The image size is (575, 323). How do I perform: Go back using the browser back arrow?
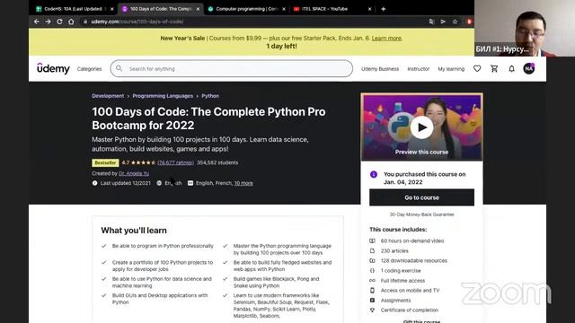pos(37,22)
